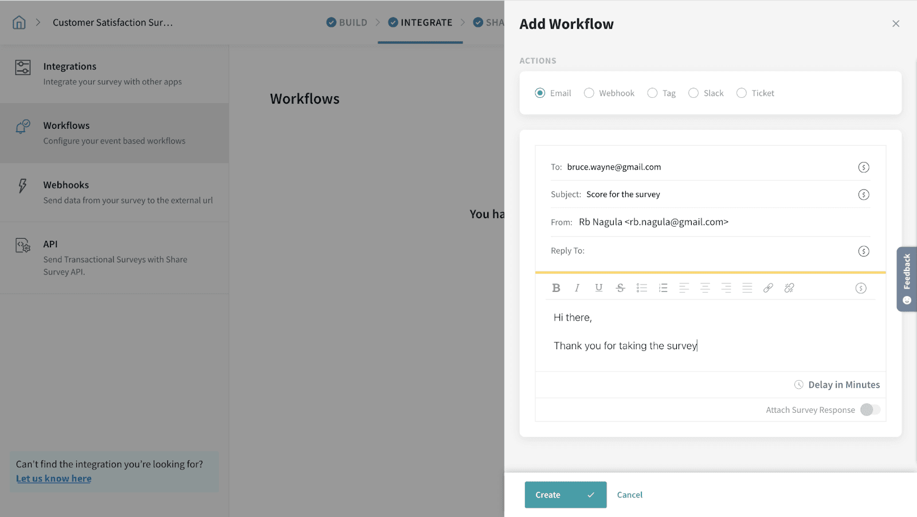Insert a numbered list
This screenshot has height=517, width=917.
coord(663,288)
